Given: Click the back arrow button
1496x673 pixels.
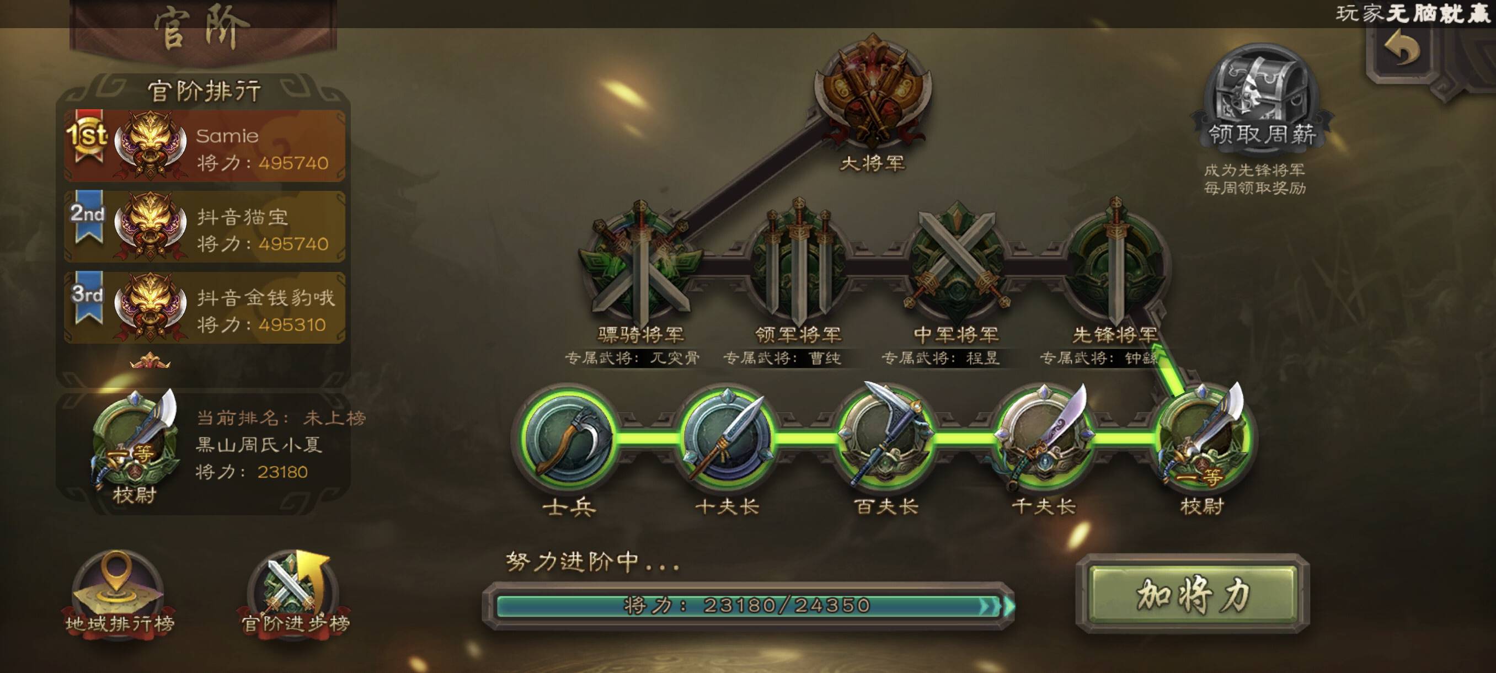Looking at the screenshot, I should pos(1402,50).
